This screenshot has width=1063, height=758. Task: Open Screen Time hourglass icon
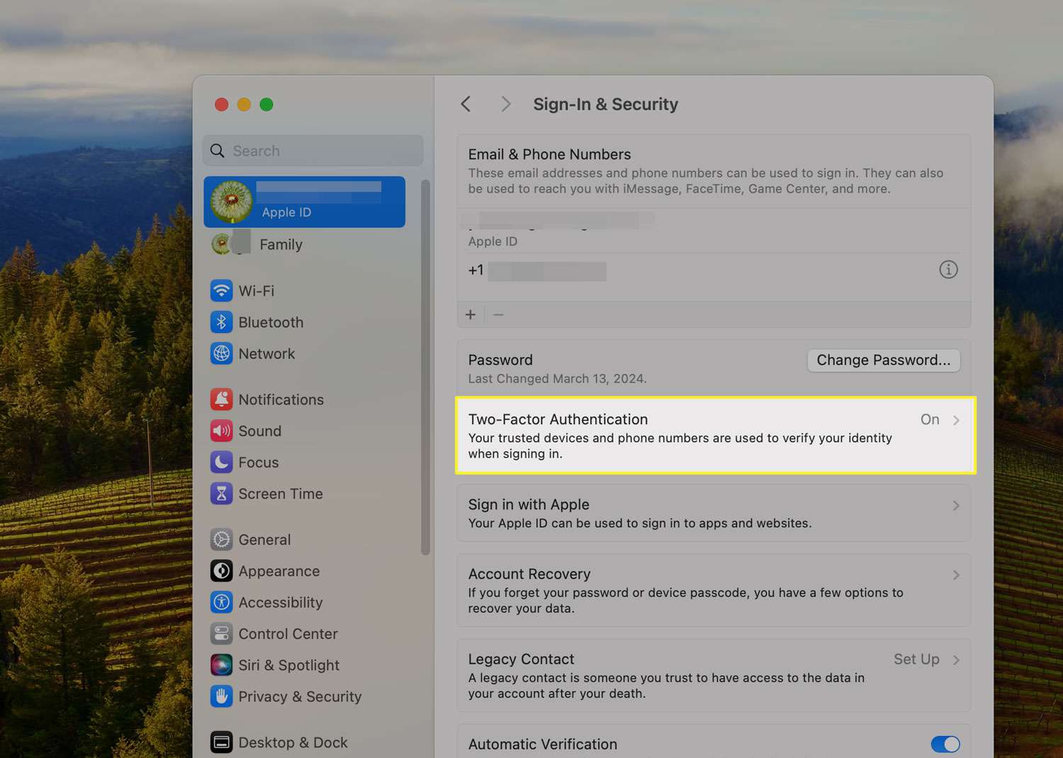(x=222, y=494)
